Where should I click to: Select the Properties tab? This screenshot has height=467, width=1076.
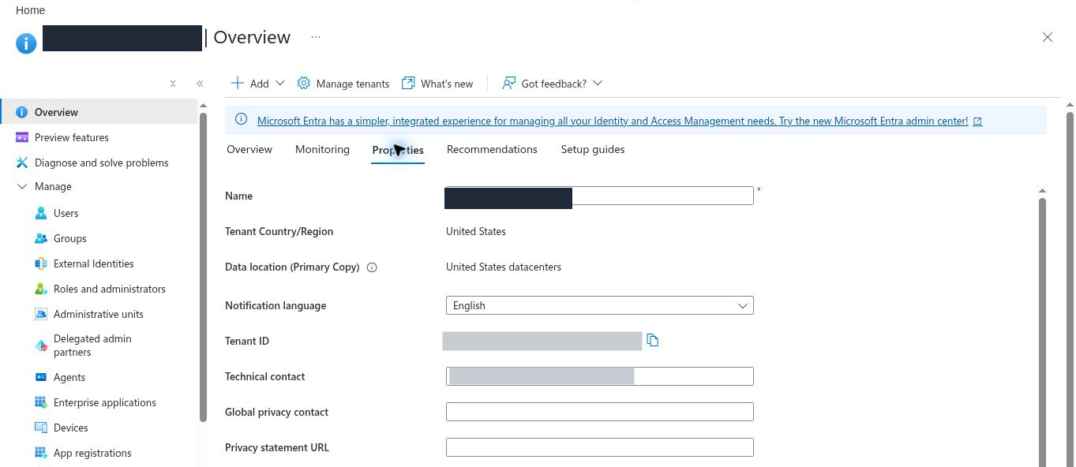(398, 150)
